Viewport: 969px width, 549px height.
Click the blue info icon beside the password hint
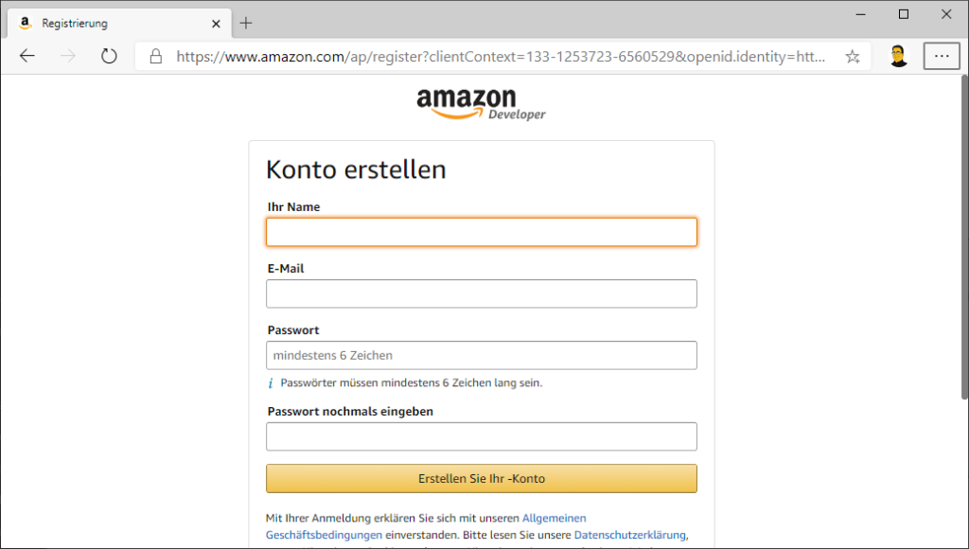click(271, 382)
